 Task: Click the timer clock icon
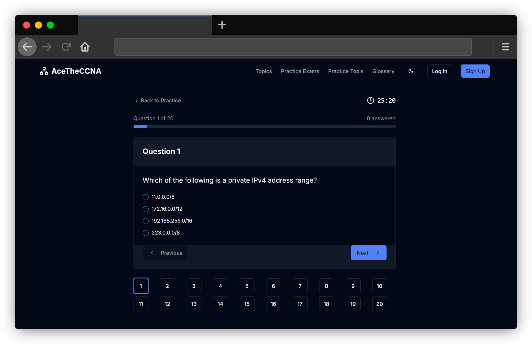point(370,101)
